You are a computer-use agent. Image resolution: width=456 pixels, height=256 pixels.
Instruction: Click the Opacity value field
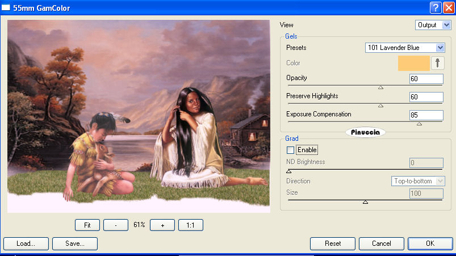[426, 79]
